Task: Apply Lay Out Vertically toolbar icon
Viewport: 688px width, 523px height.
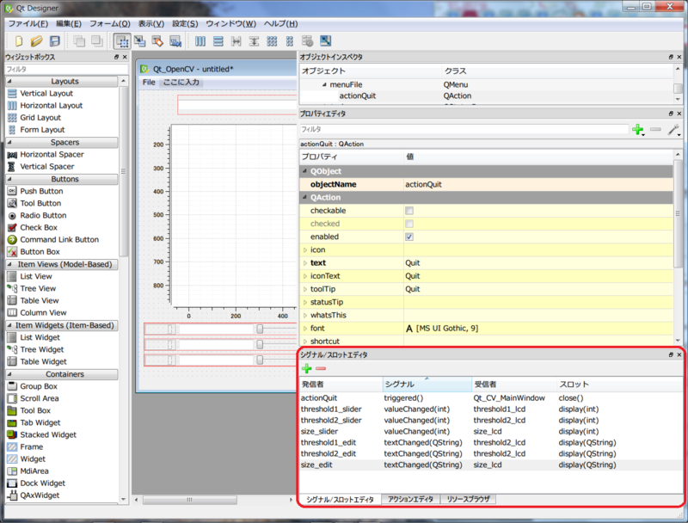Action: pyautogui.click(x=218, y=41)
